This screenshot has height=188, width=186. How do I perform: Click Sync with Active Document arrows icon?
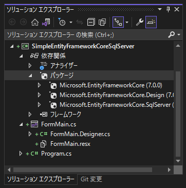coord(80,22)
